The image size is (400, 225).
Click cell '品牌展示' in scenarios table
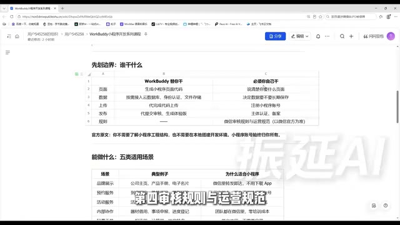105,183
